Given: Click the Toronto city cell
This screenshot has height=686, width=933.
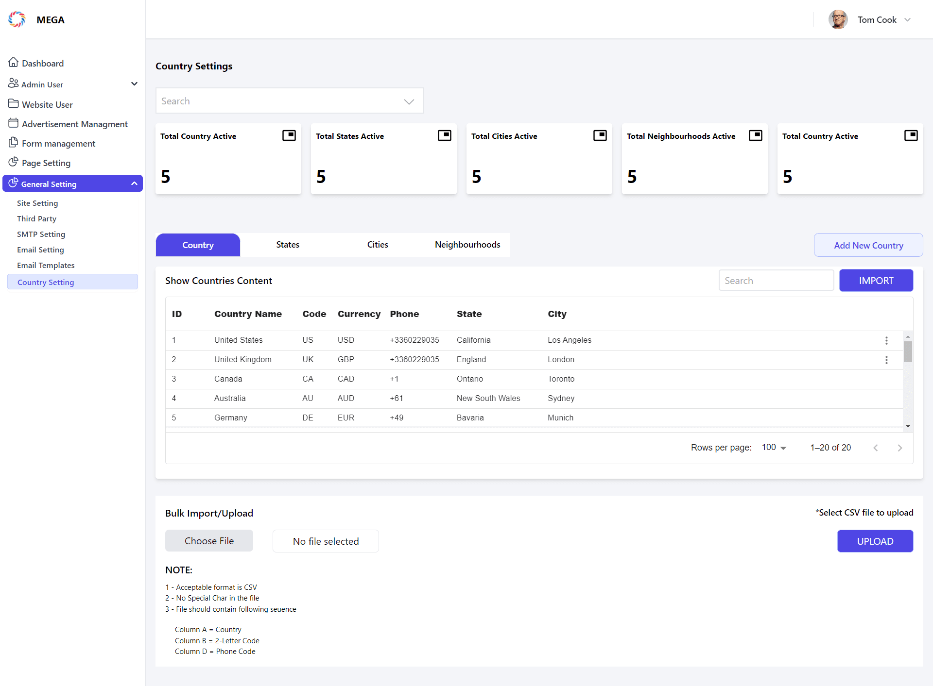Looking at the screenshot, I should point(561,379).
